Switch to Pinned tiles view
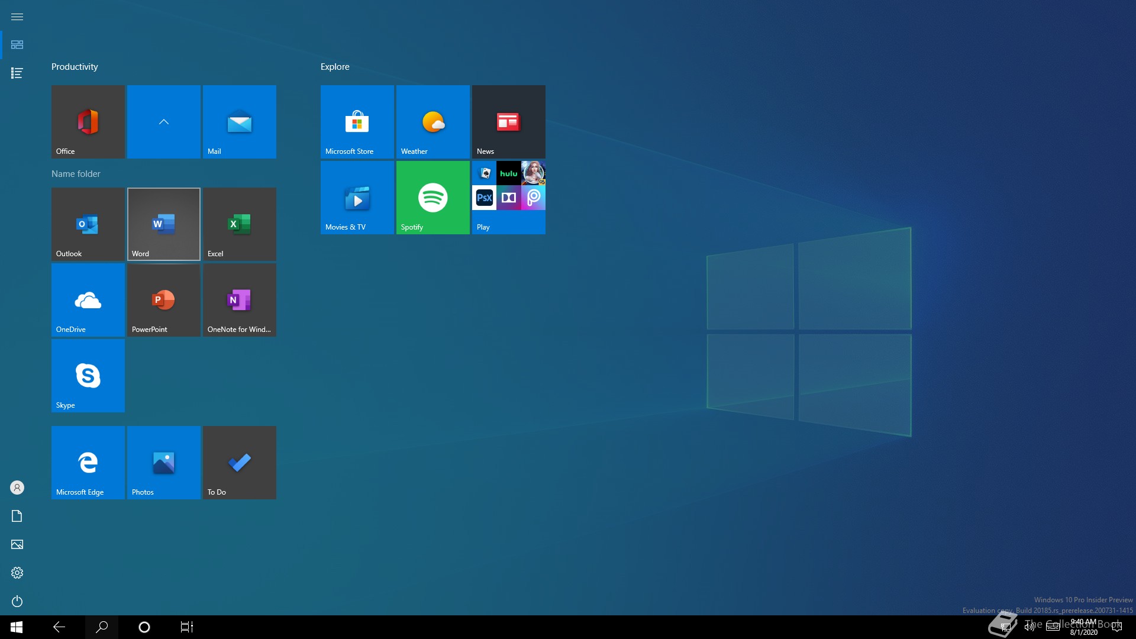This screenshot has height=639, width=1136. (17, 45)
